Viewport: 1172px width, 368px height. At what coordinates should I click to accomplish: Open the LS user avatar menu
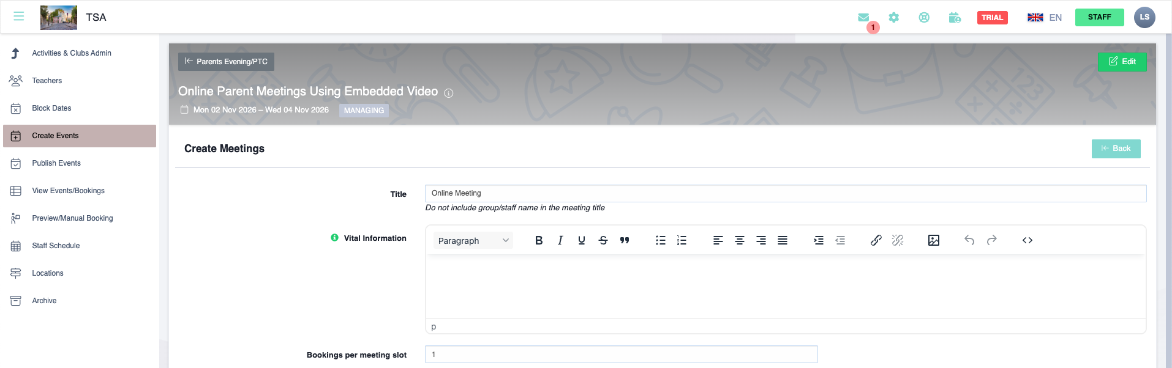(x=1144, y=17)
